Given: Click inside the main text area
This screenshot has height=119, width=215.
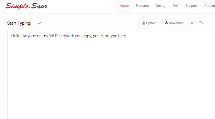Looking at the screenshot, I should (110, 75).
